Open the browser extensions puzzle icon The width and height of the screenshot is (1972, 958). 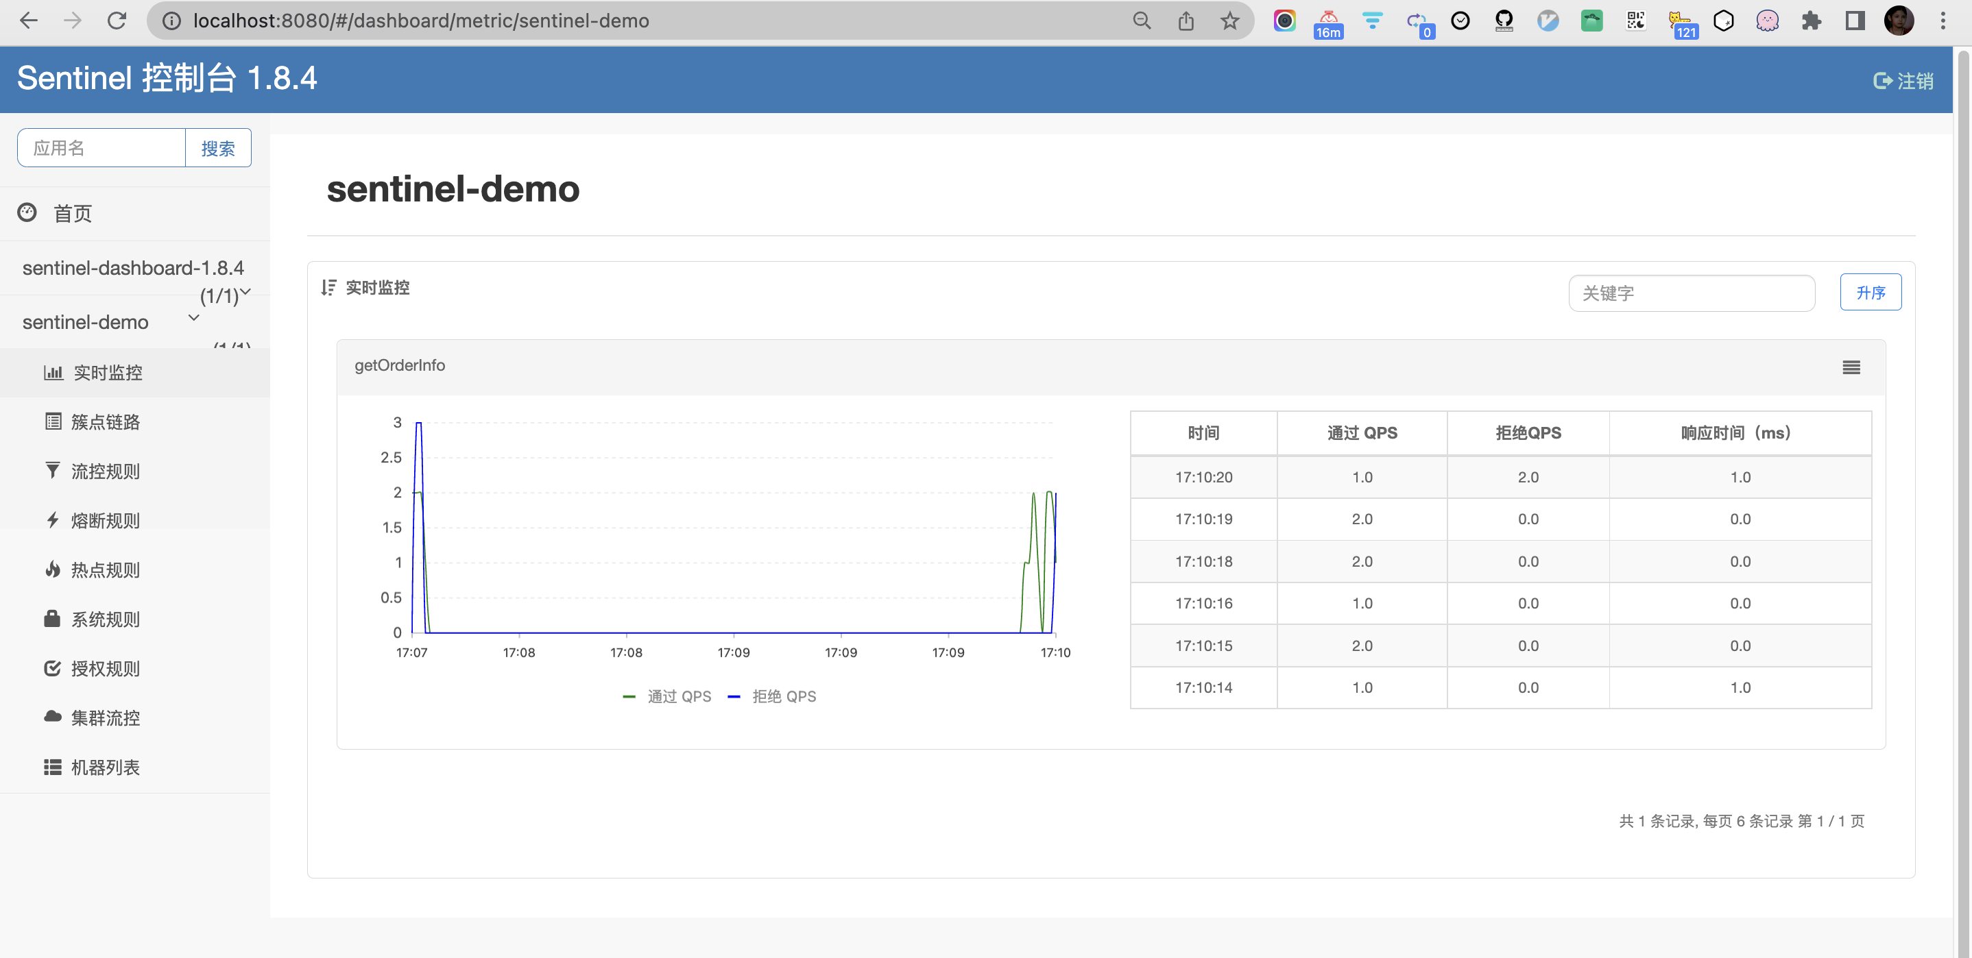(1810, 21)
